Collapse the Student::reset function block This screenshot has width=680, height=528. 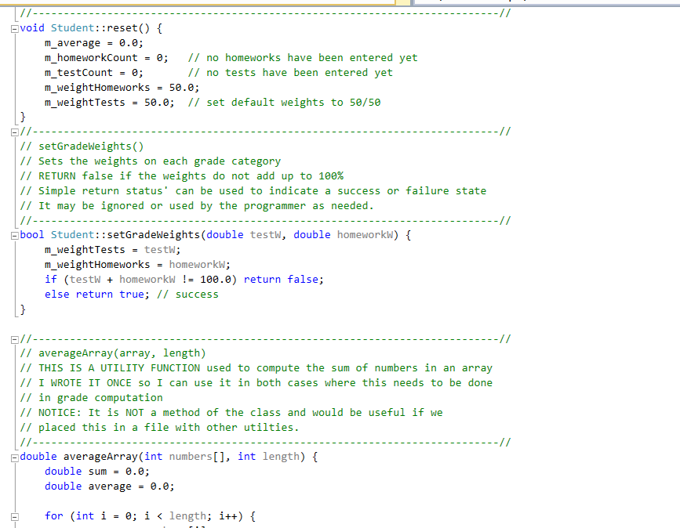click(15, 29)
